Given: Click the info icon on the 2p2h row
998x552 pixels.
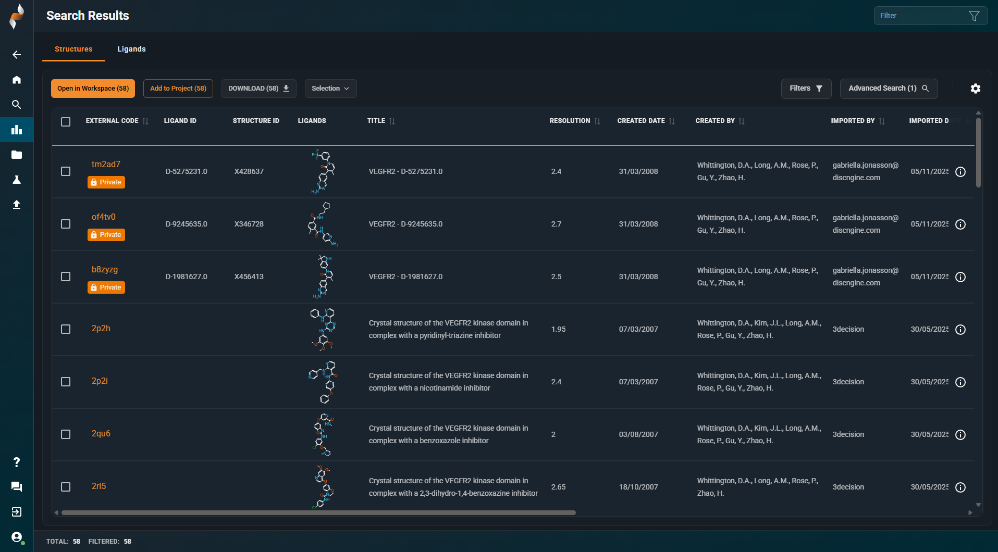Looking at the screenshot, I should [960, 329].
